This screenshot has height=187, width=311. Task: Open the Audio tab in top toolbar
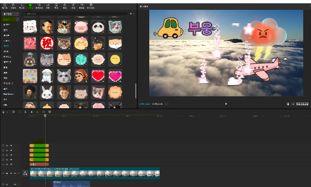pyautogui.click(x=13, y=6)
